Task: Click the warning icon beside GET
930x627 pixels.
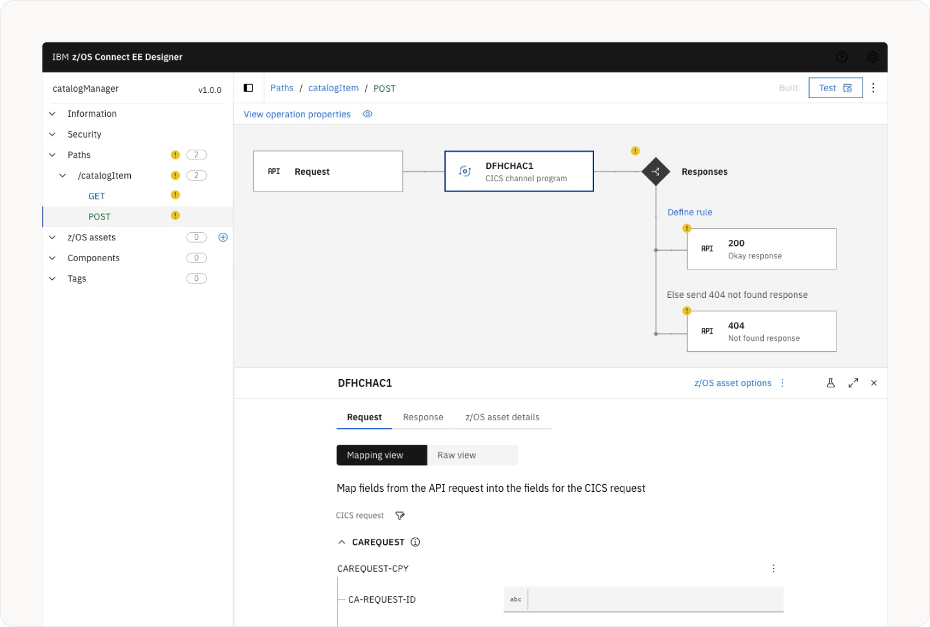Action: (175, 195)
